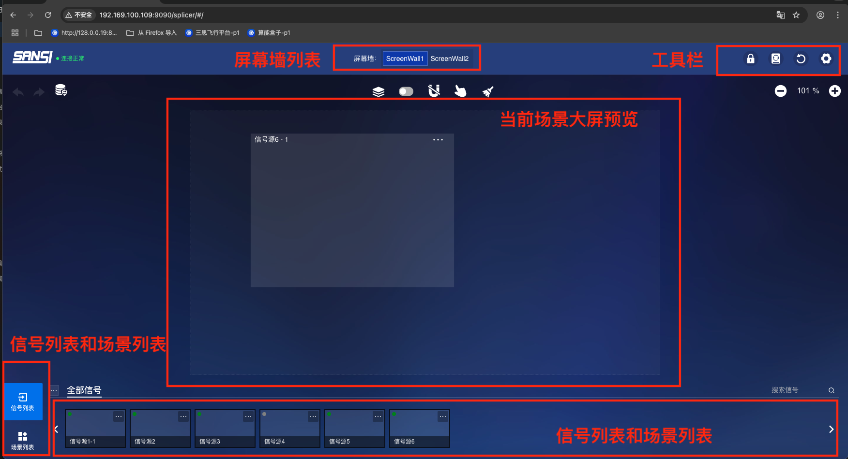Open the three-dot menu on the 信号源4 thumbnail
Screen dimensions: 848x459
coord(313,416)
